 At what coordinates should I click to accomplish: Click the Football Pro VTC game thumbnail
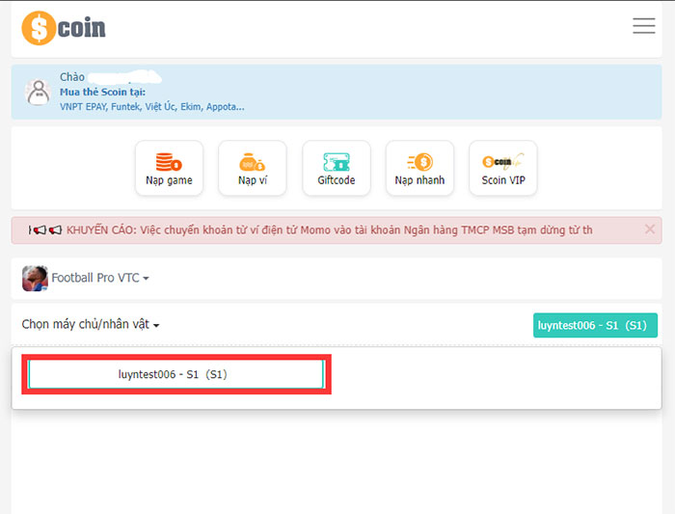pos(35,278)
